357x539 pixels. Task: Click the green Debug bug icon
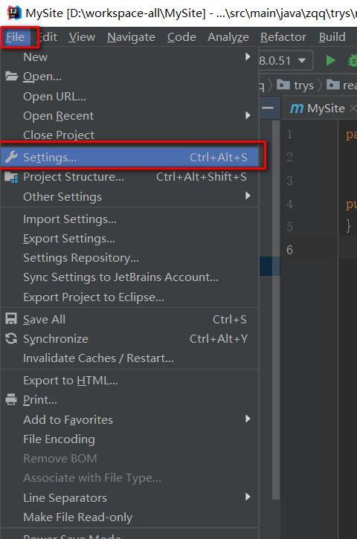353,60
